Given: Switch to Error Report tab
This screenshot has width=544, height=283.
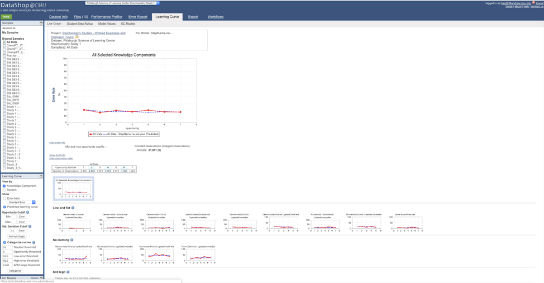Looking at the screenshot, I should [138, 17].
